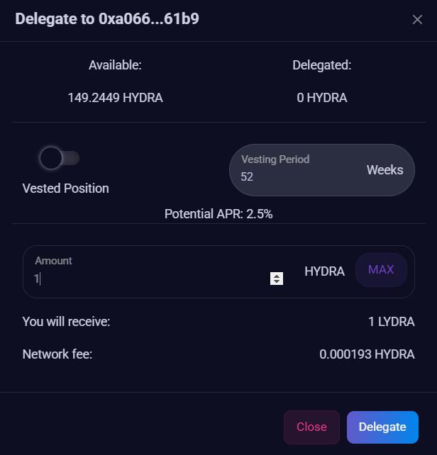
Task: Close the delegate dialog with X icon
Action: [417, 20]
